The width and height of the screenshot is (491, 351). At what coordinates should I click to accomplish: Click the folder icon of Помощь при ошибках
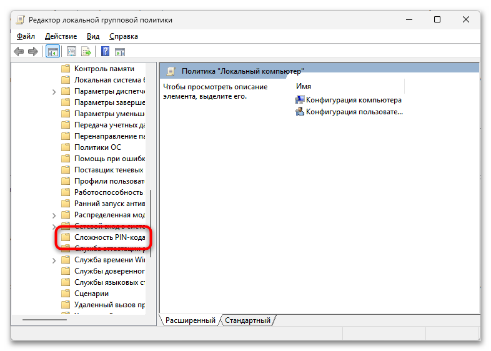(66, 159)
